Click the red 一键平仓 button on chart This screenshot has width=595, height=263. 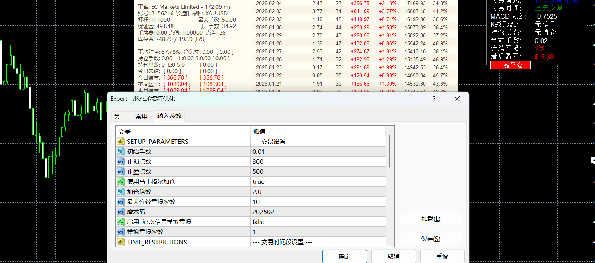(x=510, y=65)
